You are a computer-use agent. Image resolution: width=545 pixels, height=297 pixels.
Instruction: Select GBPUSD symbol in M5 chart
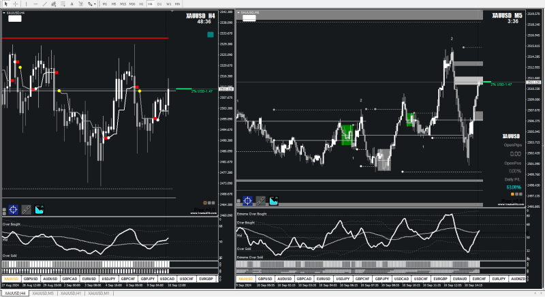tap(265, 279)
